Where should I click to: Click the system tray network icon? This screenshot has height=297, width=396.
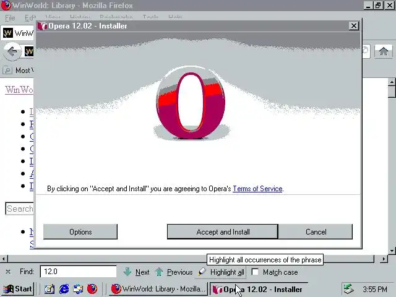pyautogui.click(x=348, y=289)
